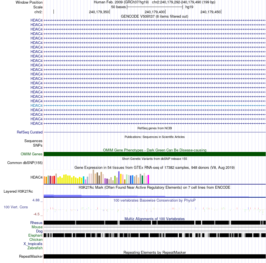Click the RefSeq Curated intron line

pos(155,132)
